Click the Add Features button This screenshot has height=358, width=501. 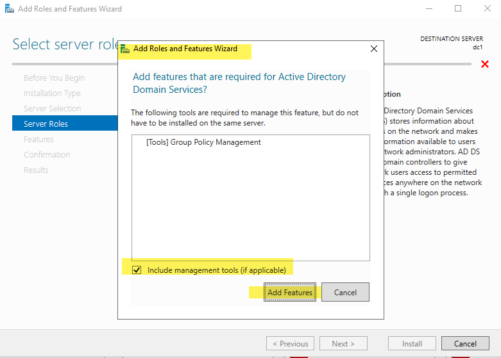290,292
